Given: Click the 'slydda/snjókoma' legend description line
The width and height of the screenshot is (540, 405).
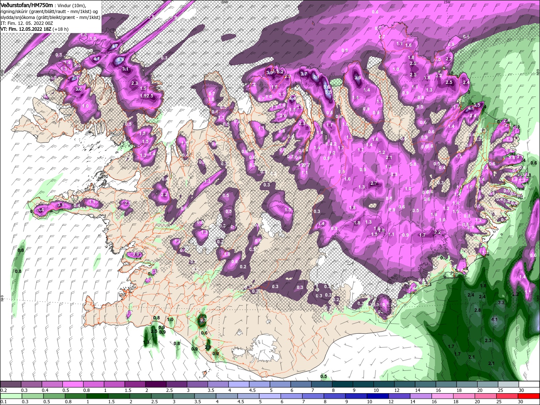Looking at the screenshot, I should coord(50,17).
